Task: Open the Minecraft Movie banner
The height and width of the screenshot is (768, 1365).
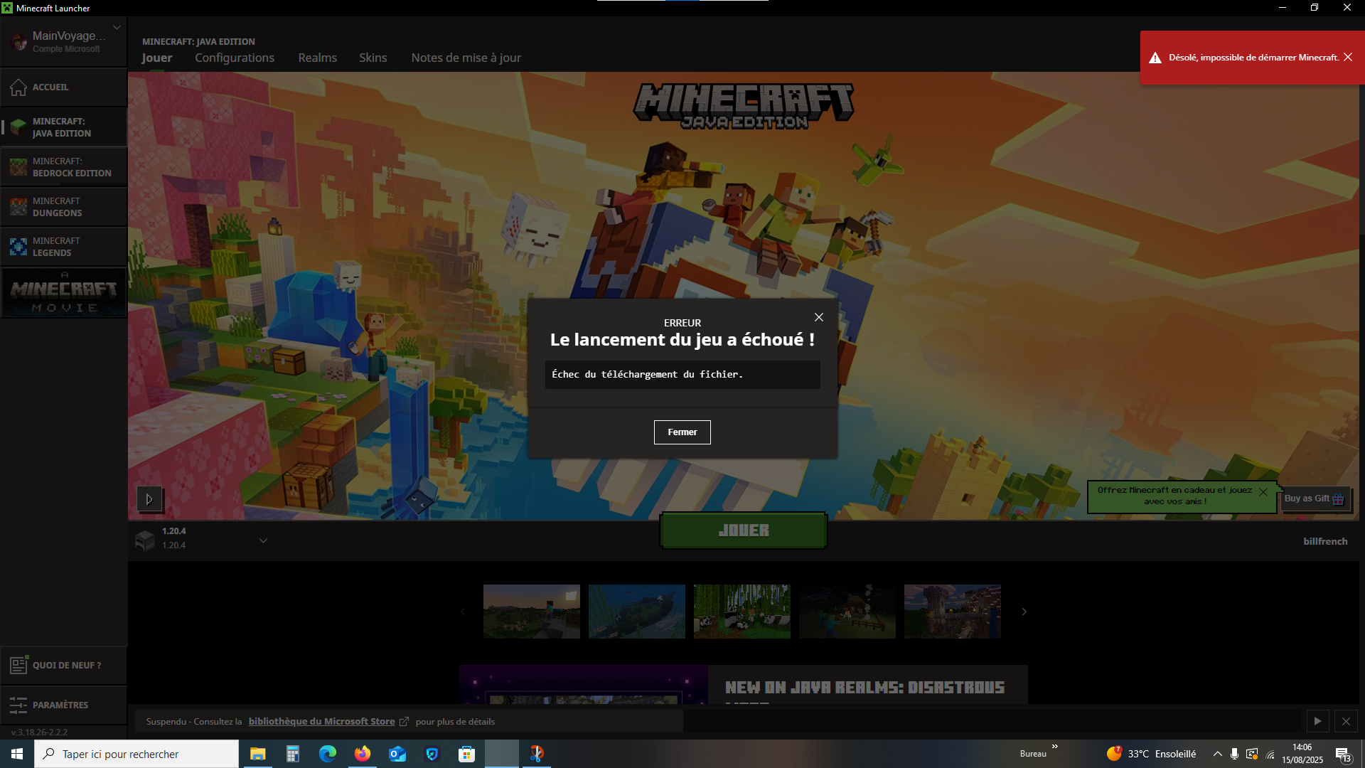Action: click(64, 292)
